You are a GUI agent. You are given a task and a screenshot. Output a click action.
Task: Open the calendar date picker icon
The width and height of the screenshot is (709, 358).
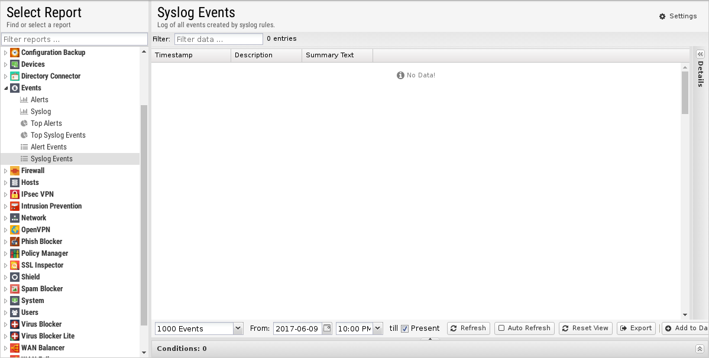pos(327,328)
